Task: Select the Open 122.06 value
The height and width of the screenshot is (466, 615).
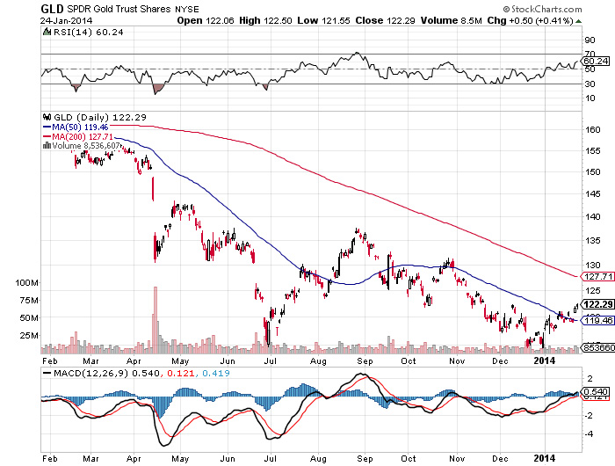Action: (205, 20)
